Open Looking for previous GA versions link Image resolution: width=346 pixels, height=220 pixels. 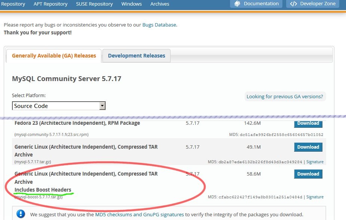(285, 96)
